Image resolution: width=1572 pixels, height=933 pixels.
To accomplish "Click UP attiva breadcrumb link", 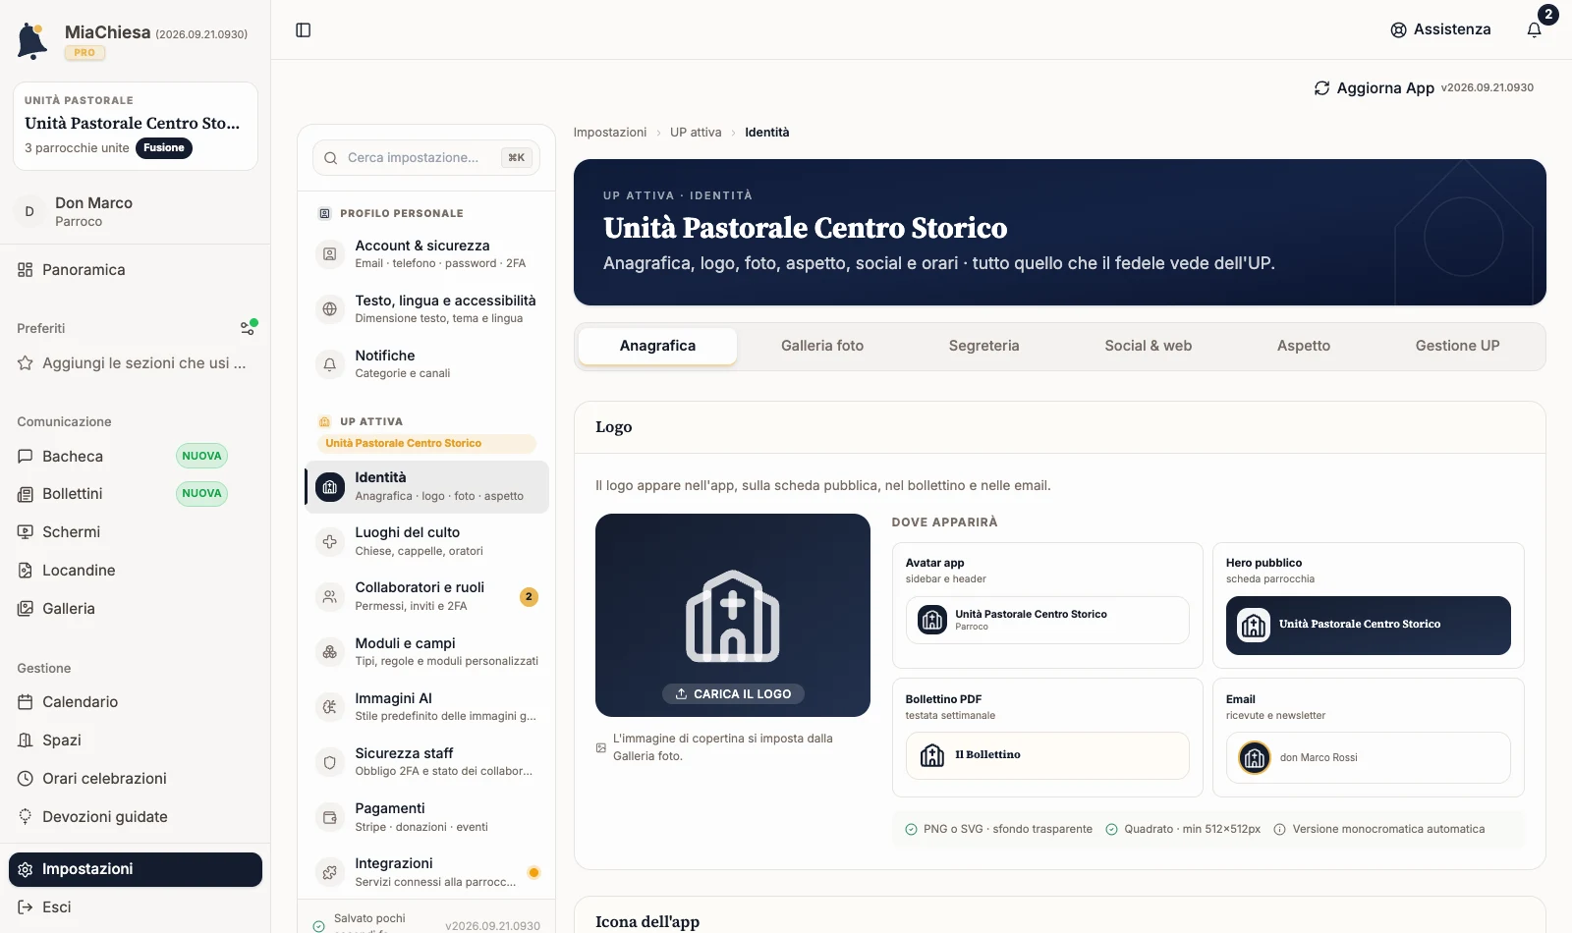I will click(x=696, y=133).
